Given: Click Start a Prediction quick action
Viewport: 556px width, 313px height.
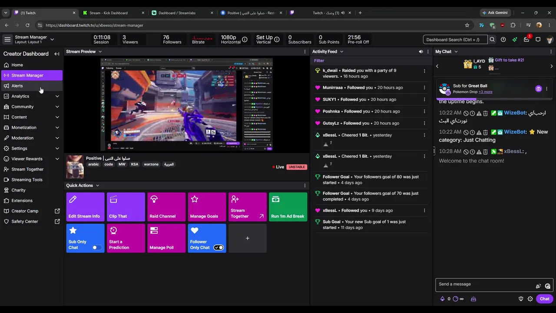Looking at the screenshot, I should tap(126, 238).
